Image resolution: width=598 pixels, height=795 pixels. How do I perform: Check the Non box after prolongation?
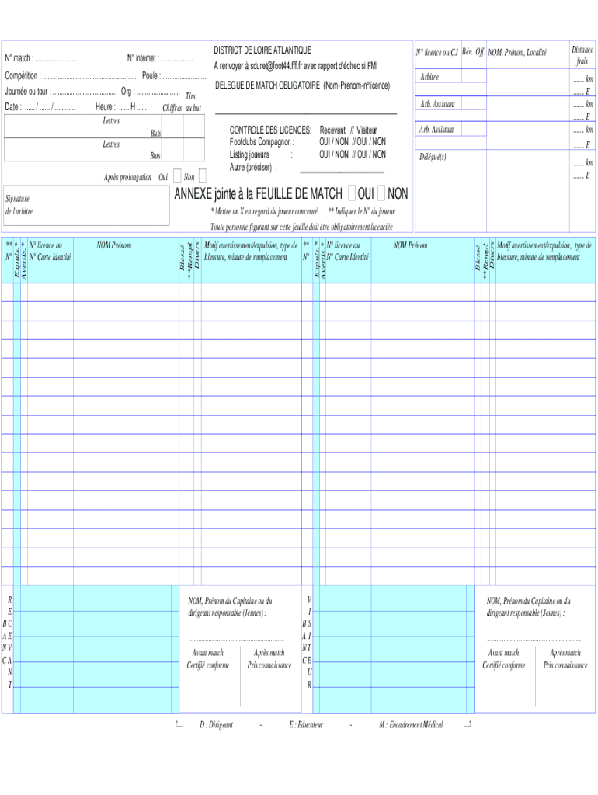point(202,176)
